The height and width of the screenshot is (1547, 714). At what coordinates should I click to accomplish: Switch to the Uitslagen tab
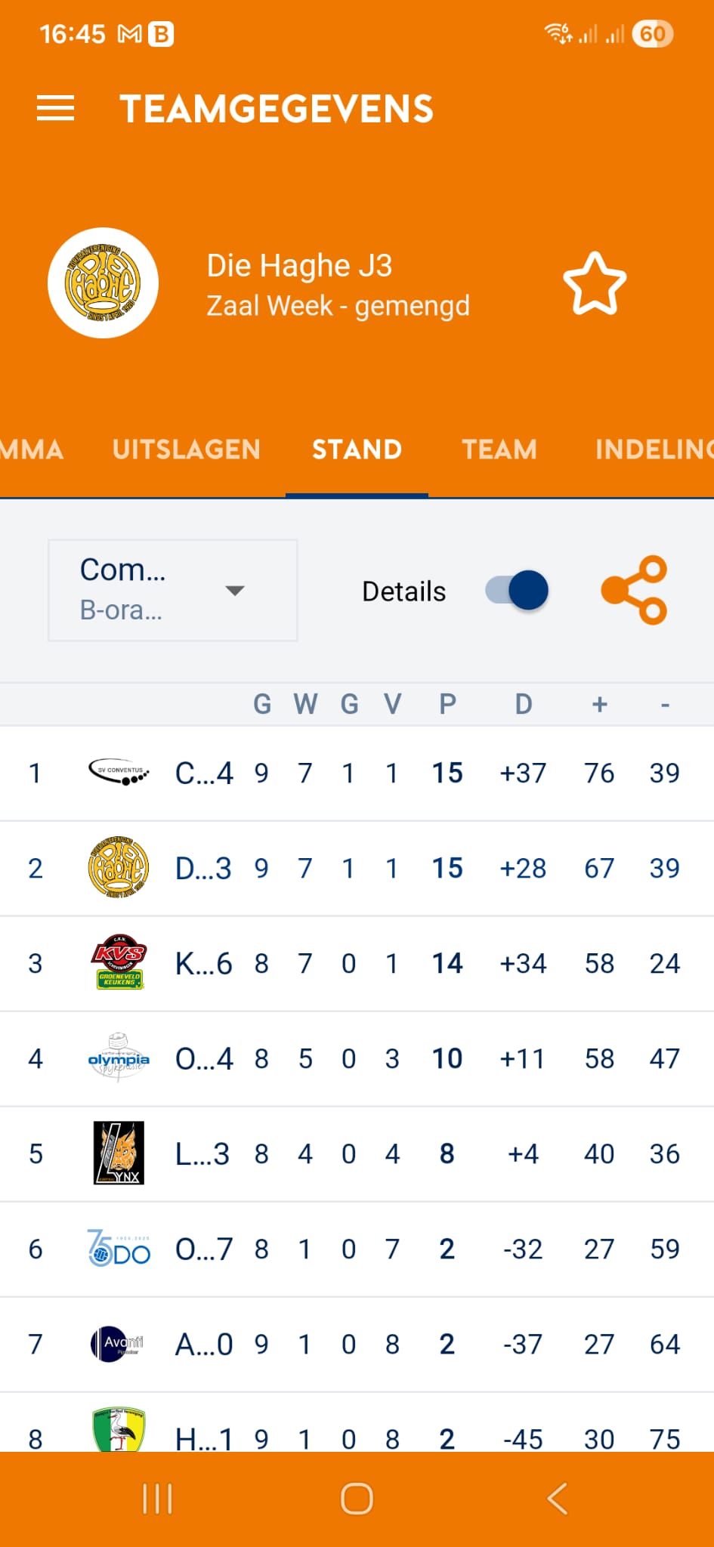[187, 449]
